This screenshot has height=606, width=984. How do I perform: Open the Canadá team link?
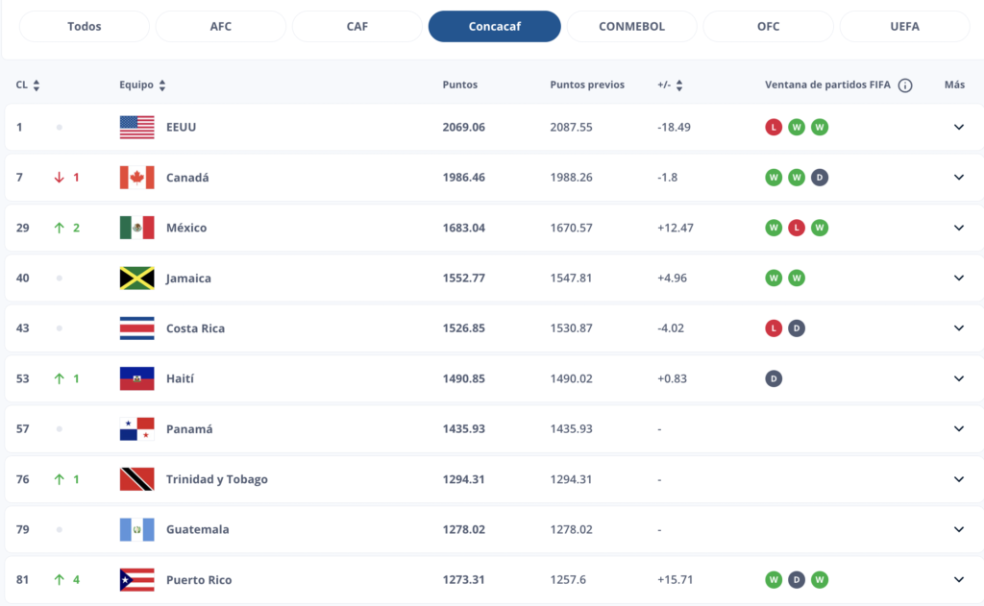pos(187,178)
